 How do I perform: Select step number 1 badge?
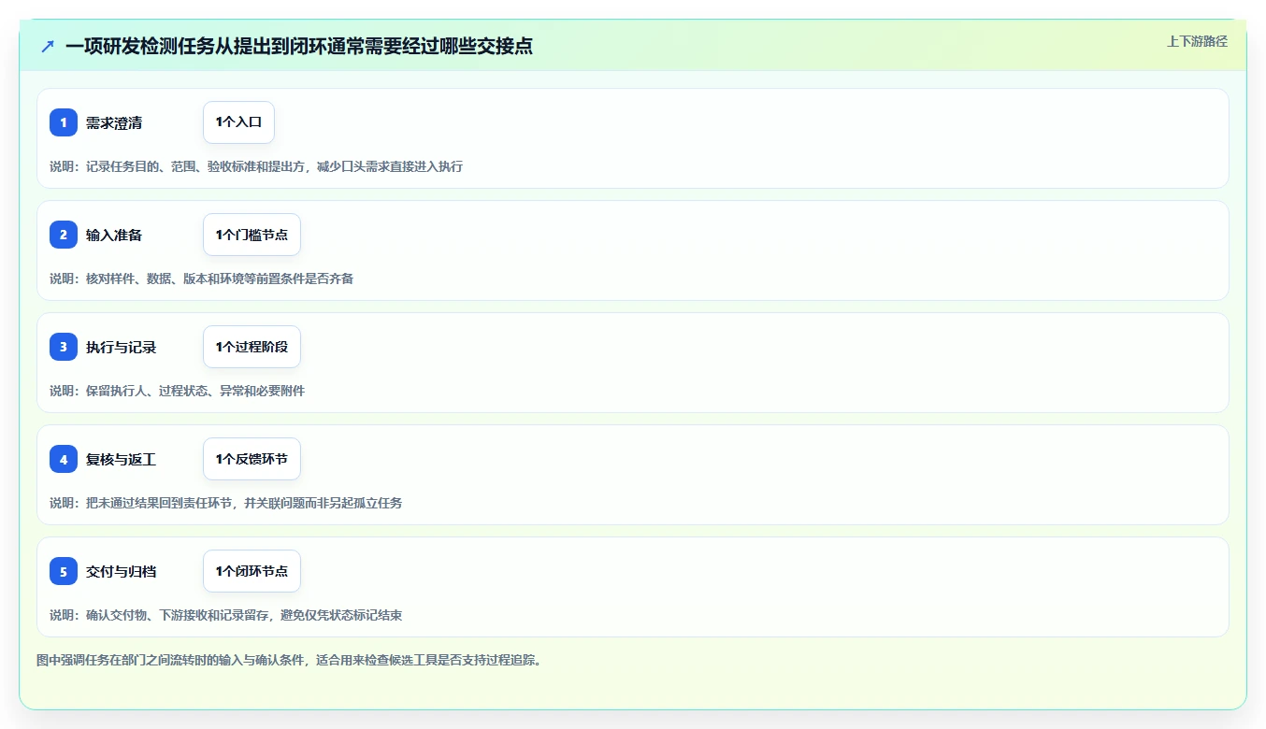tap(64, 122)
